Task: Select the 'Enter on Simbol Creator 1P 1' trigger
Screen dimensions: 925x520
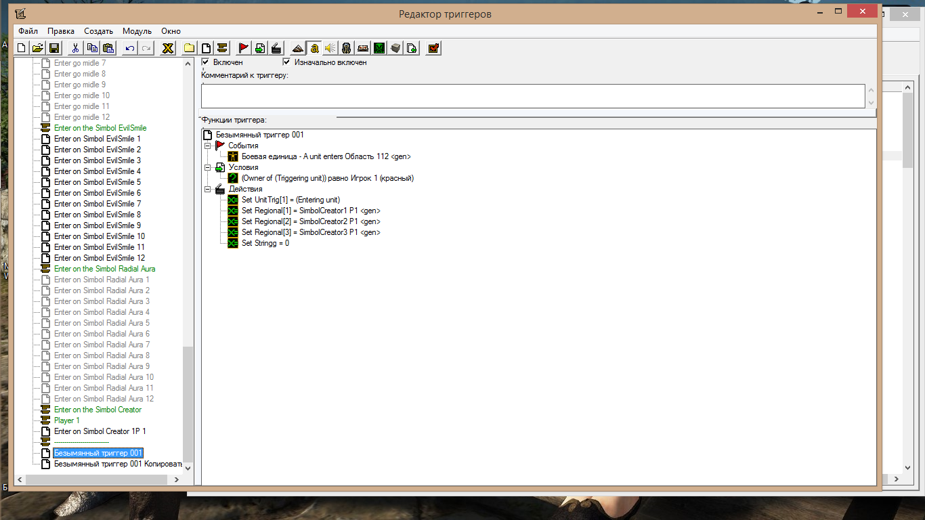Action: [100, 431]
